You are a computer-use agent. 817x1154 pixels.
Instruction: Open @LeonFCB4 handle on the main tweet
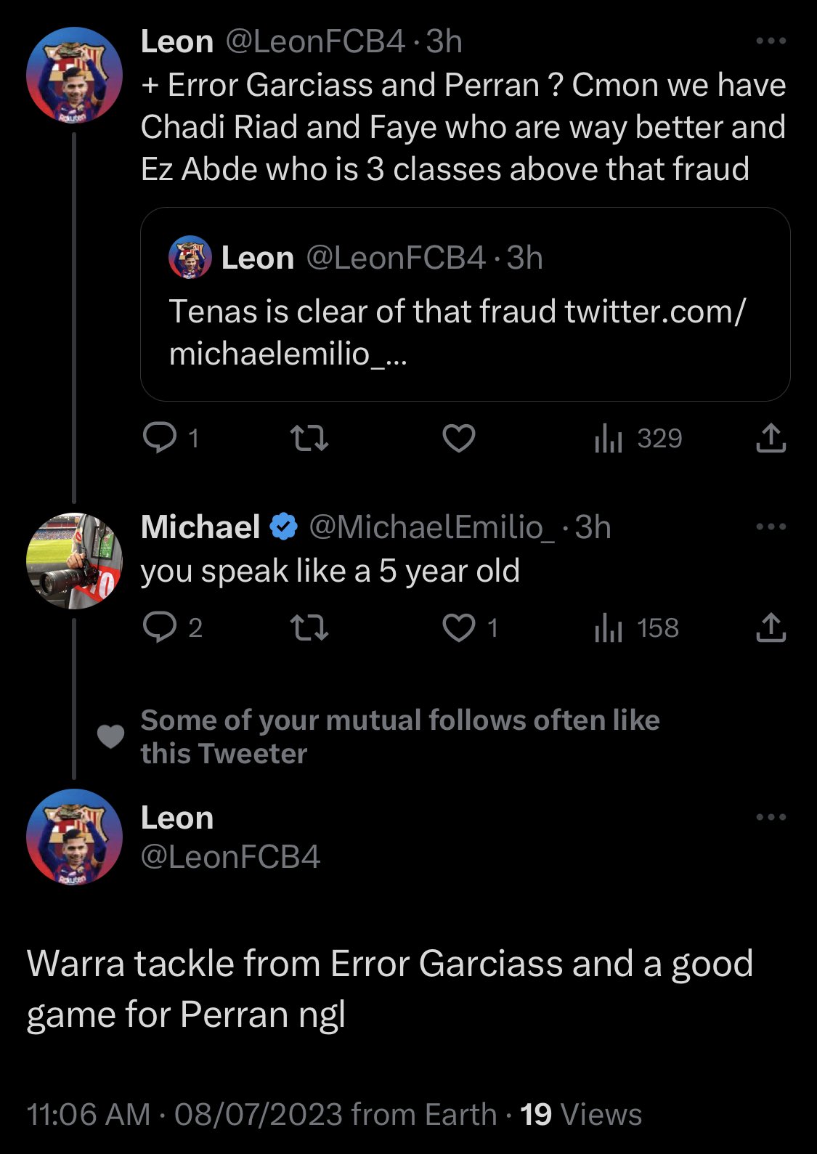(x=230, y=857)
